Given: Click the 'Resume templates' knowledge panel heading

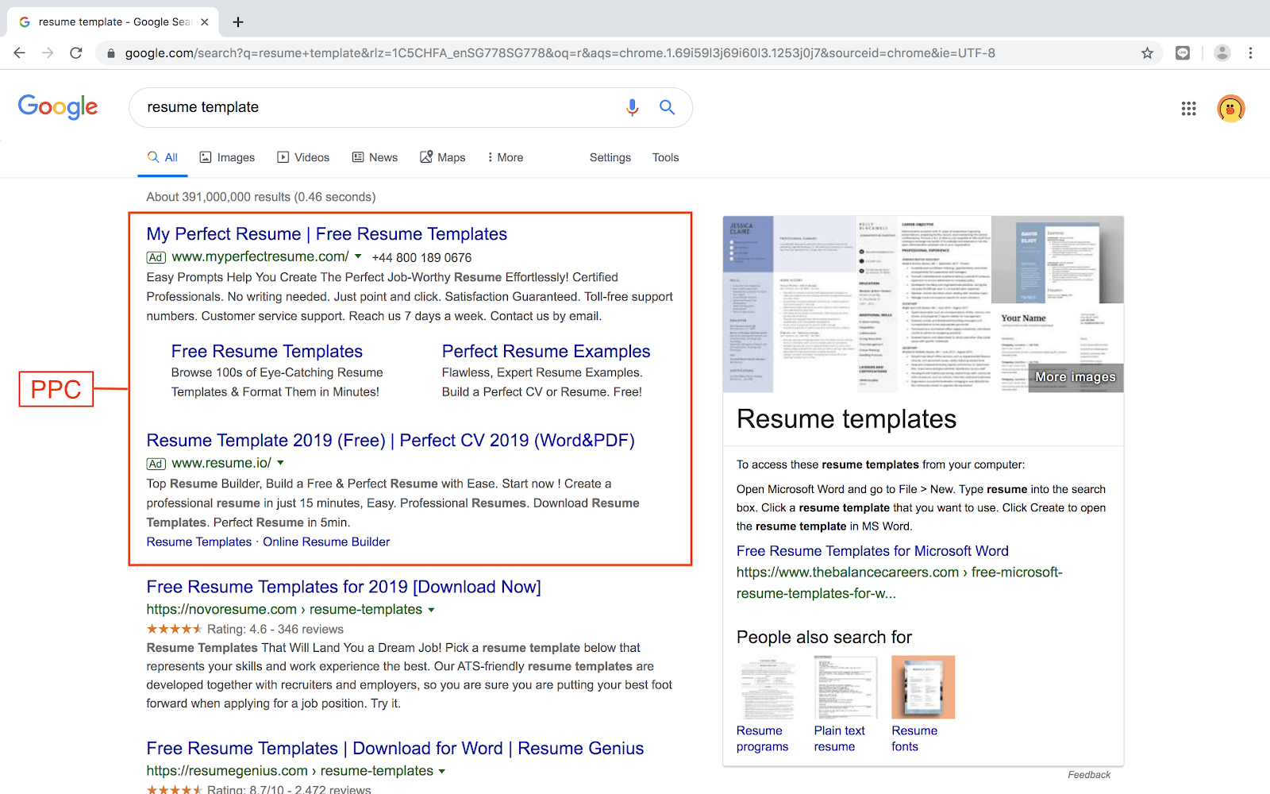Looking at the screenshot, I should point(846,419).
